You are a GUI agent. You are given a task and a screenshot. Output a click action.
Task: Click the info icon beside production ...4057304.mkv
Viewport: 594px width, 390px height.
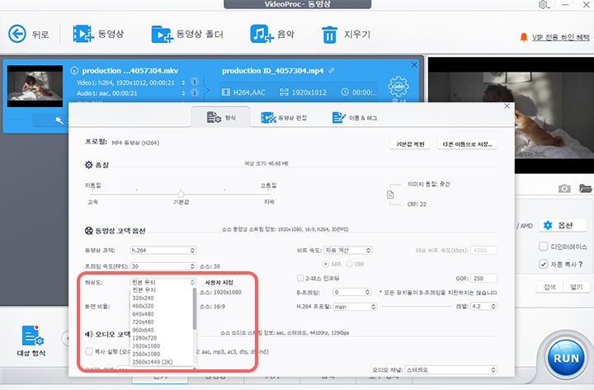coord(74,70)
